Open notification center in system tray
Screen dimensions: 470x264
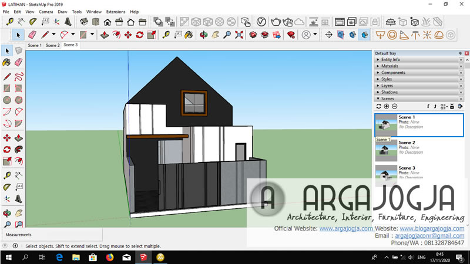click(459, 258)
